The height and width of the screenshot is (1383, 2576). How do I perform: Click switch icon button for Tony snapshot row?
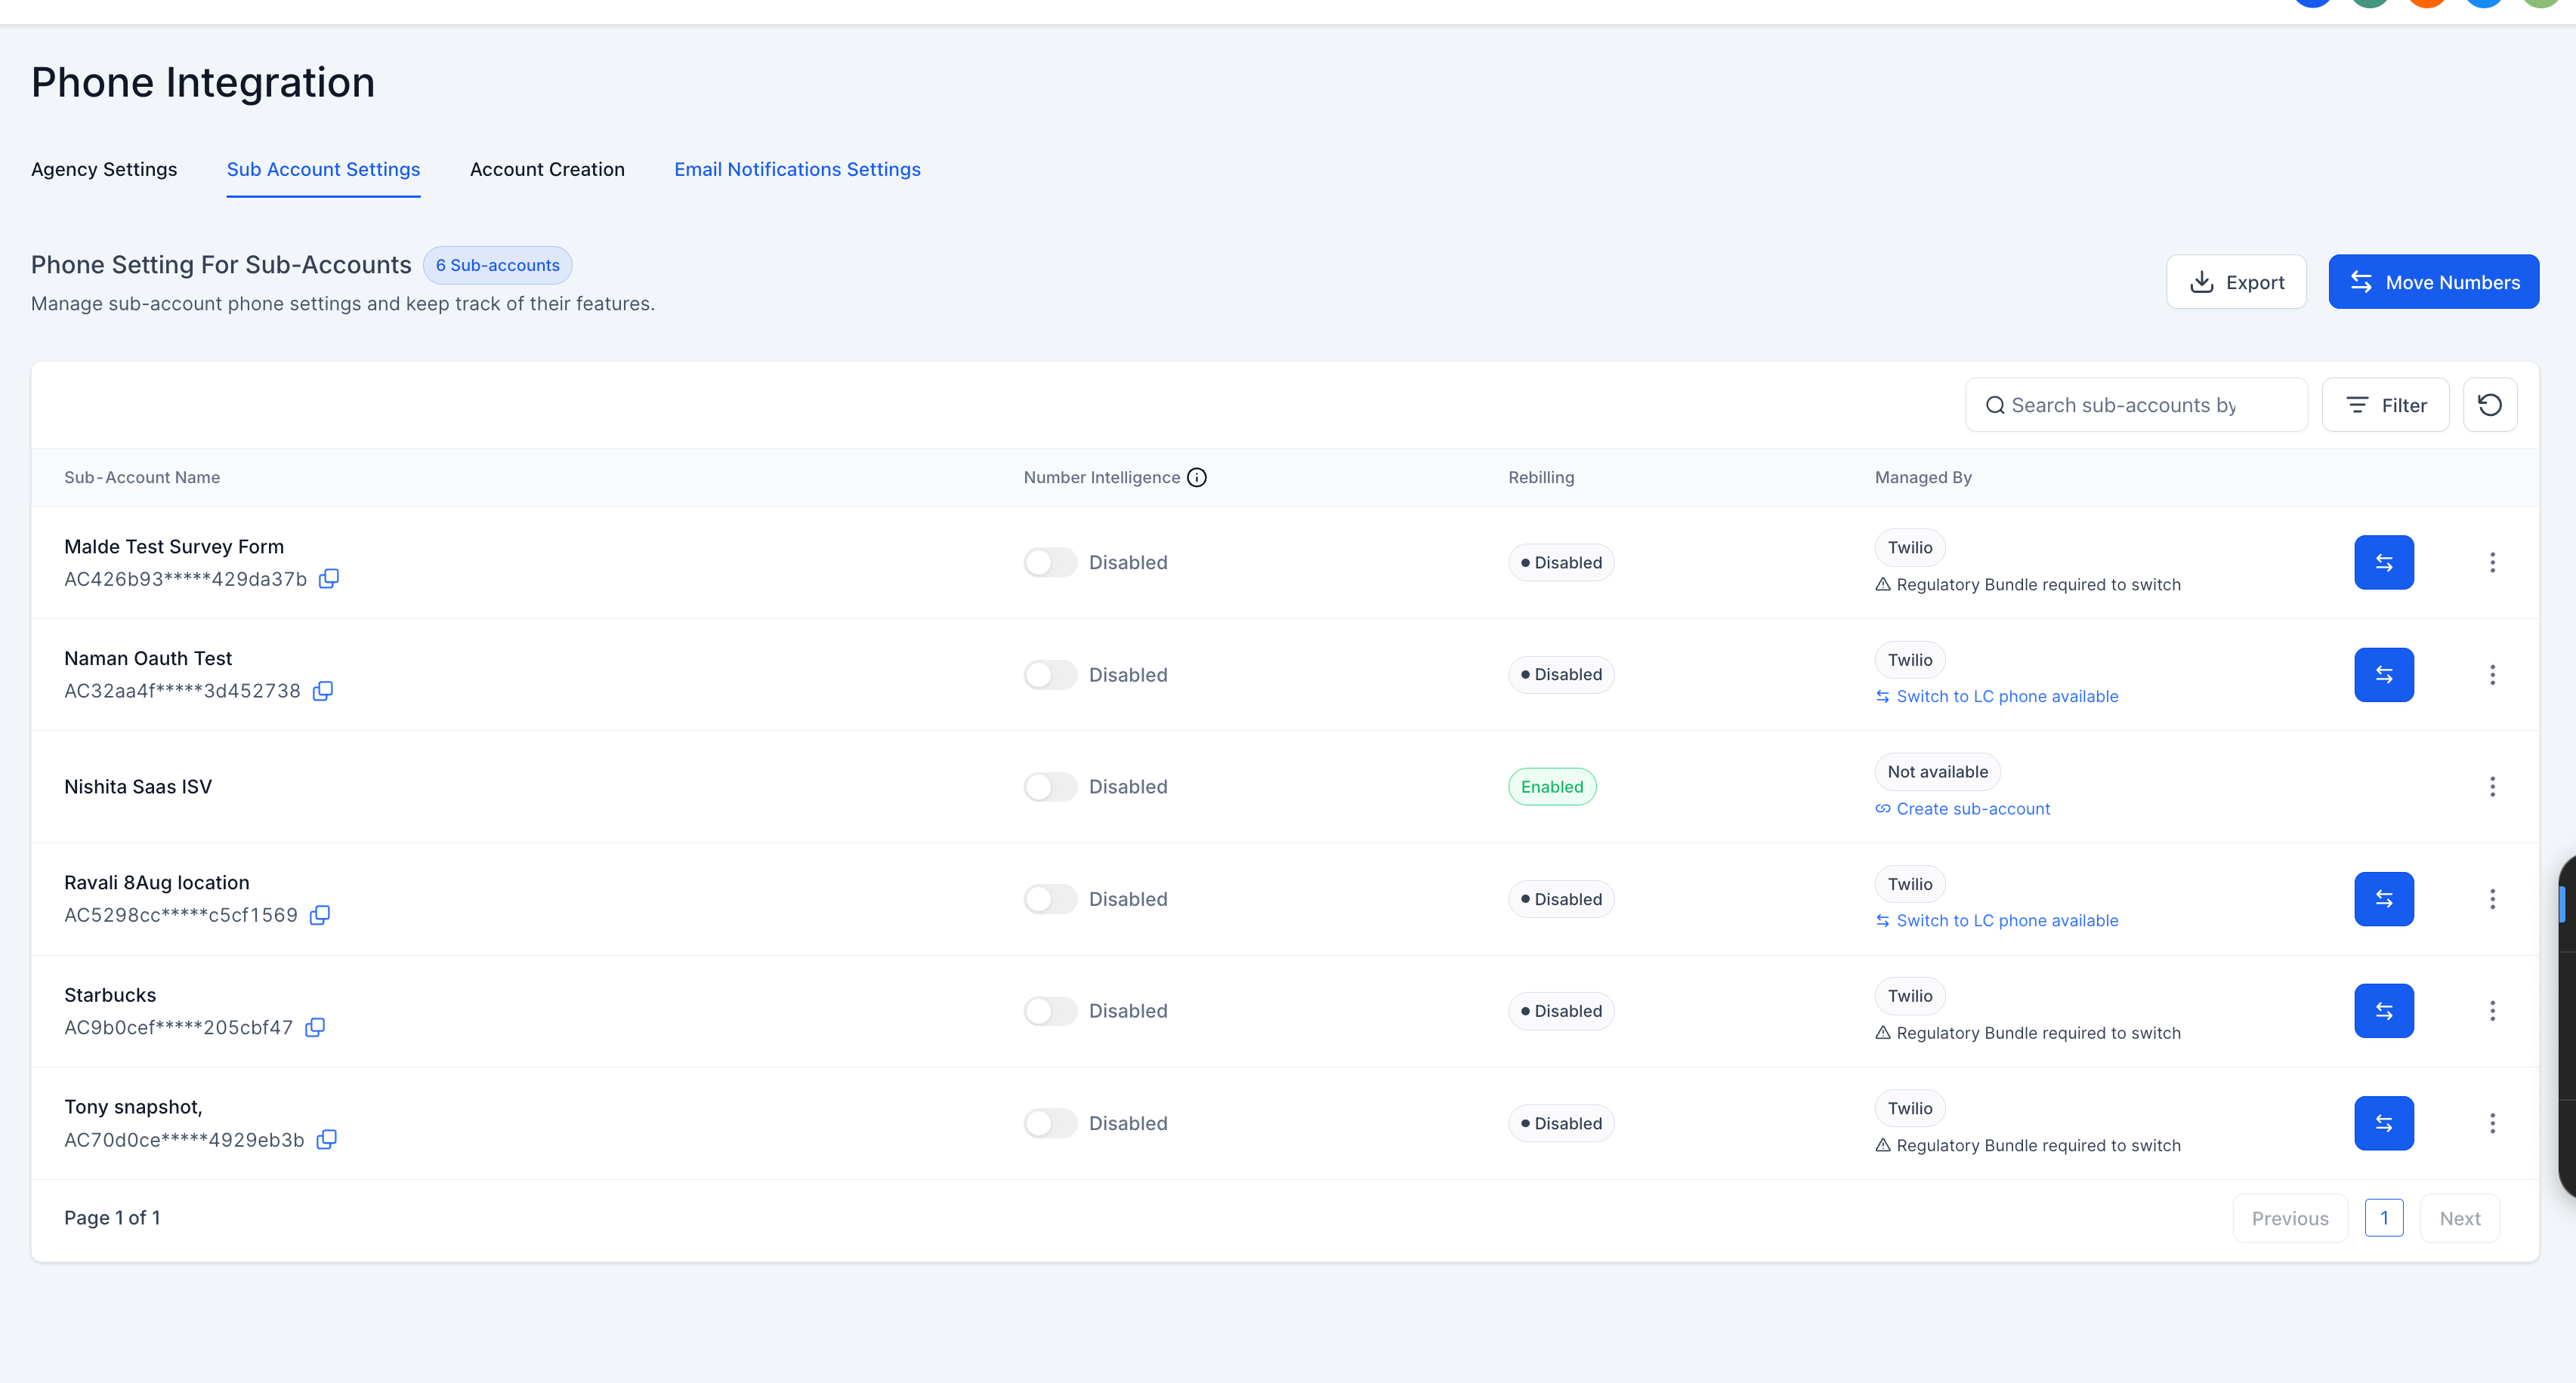pyautogui.click(x=2384, y=1123)
